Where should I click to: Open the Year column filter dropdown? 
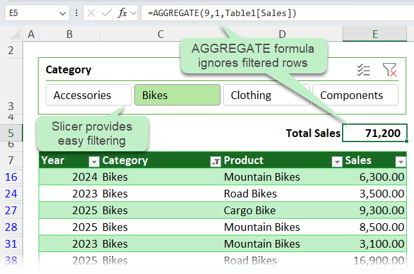pos(94,161)
